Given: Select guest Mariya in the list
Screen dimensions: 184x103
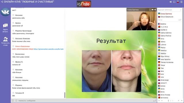Looking at the screenshot, I should click(163, 47).
